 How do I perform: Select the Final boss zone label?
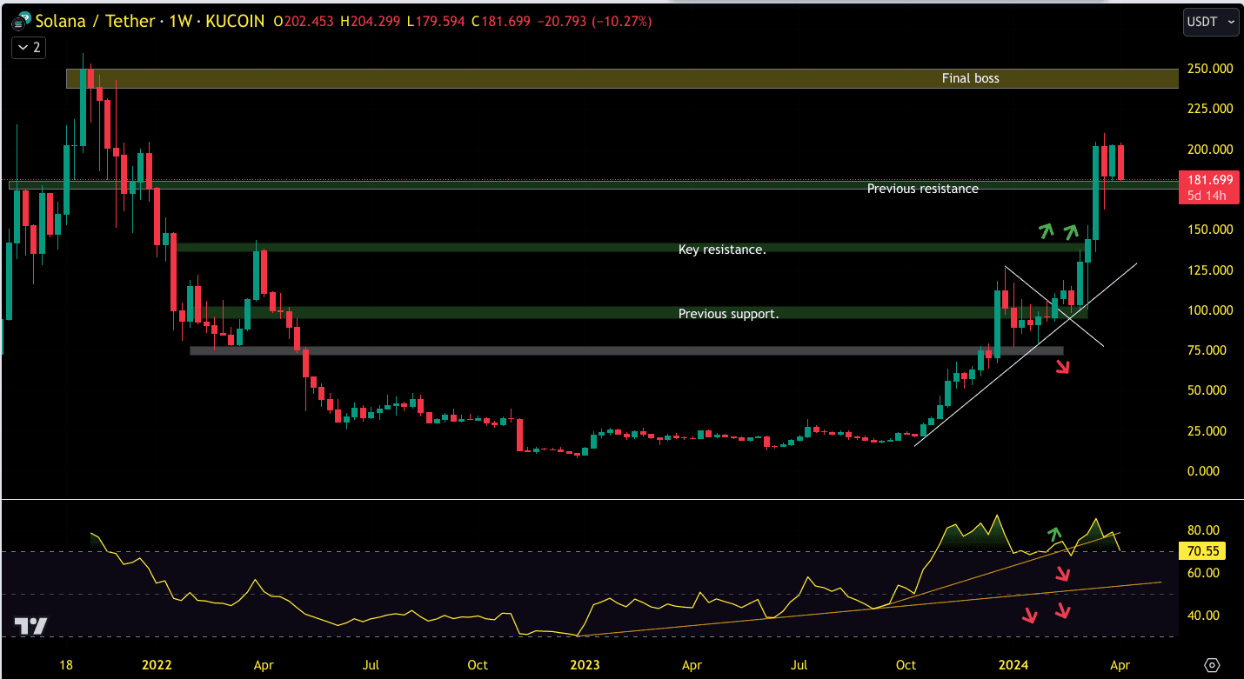pyautogui.click(x=971, y=78)
